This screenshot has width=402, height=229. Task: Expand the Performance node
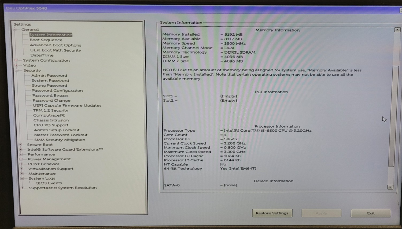click(x=21, y=154)
